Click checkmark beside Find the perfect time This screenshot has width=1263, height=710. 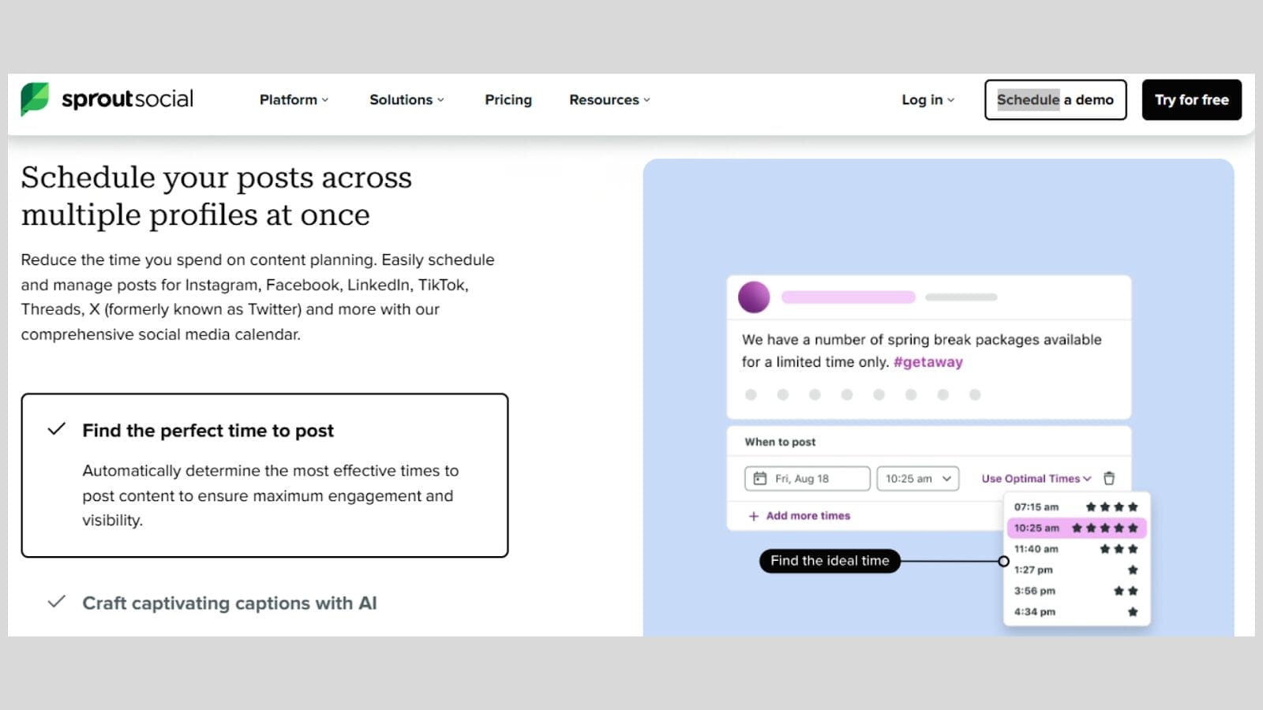click(x=56, y=430)
